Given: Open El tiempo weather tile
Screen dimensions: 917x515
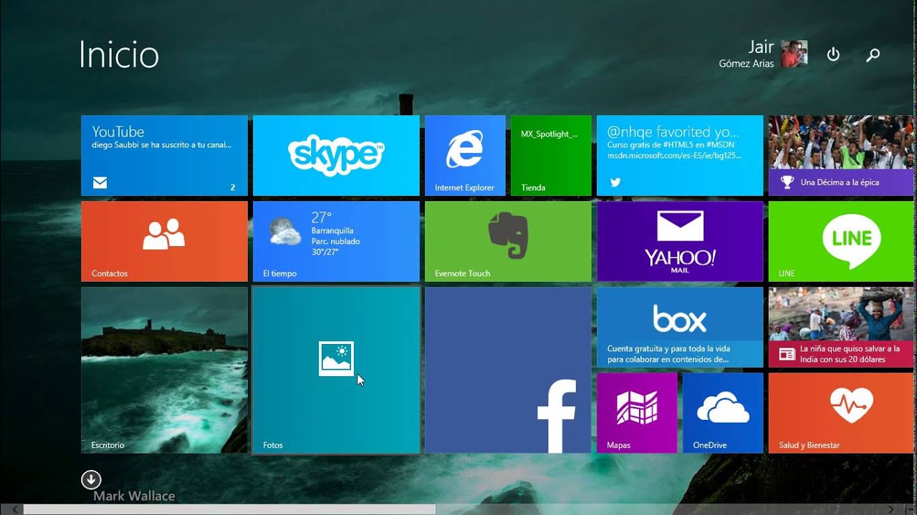Looking at the screenshot, I should click(x=336, y=241).
